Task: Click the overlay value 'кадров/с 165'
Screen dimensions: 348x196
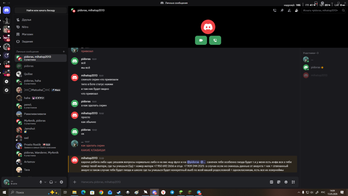Action: (x=292, y=5)
